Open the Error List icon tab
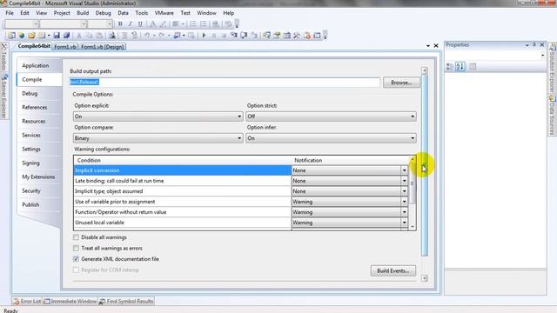 tap(27, 302)
